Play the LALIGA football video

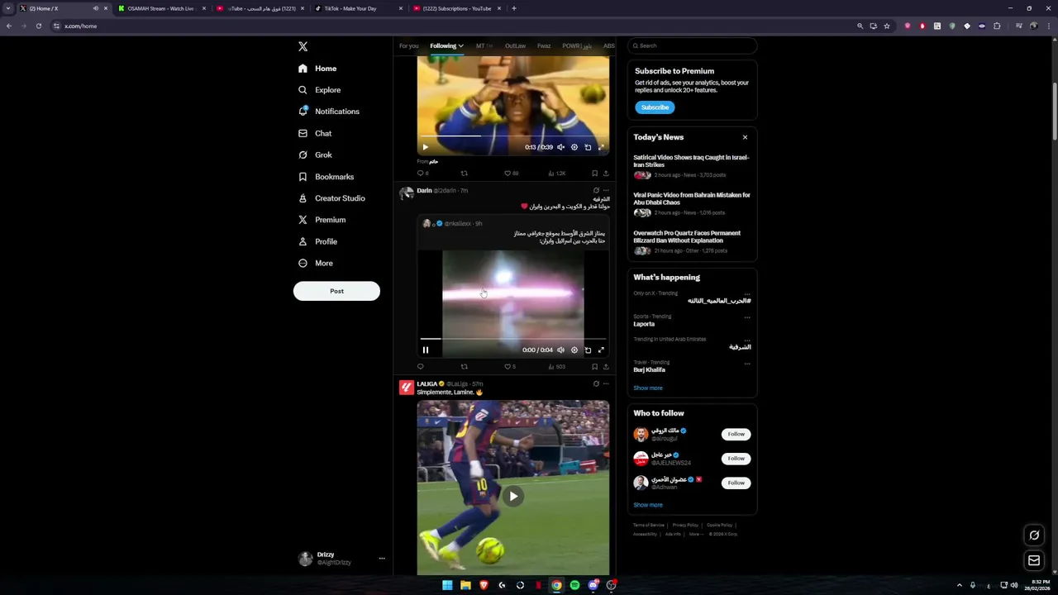513,497
